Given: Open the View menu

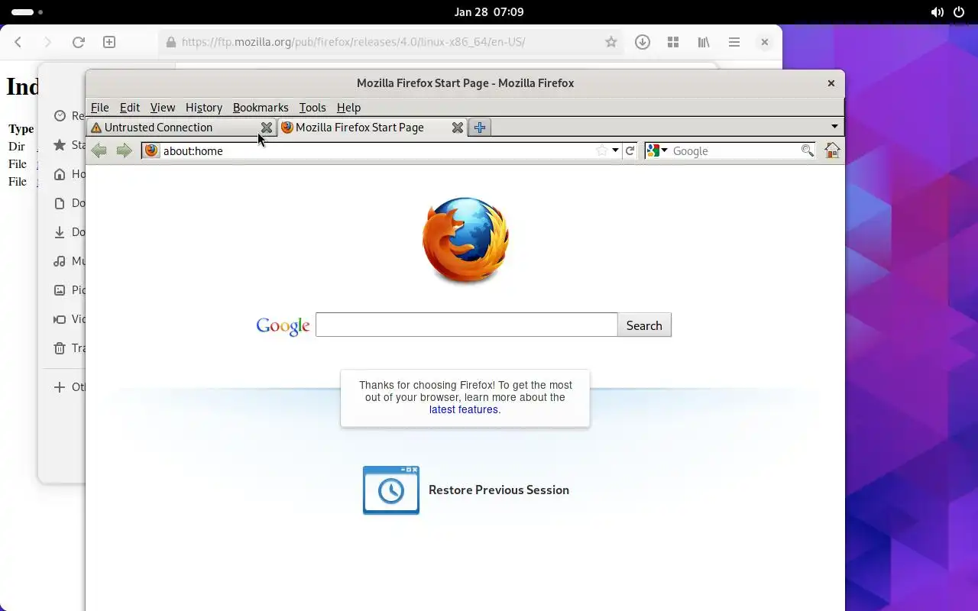Looking at the screenshot, I should [x=163, y=108].
